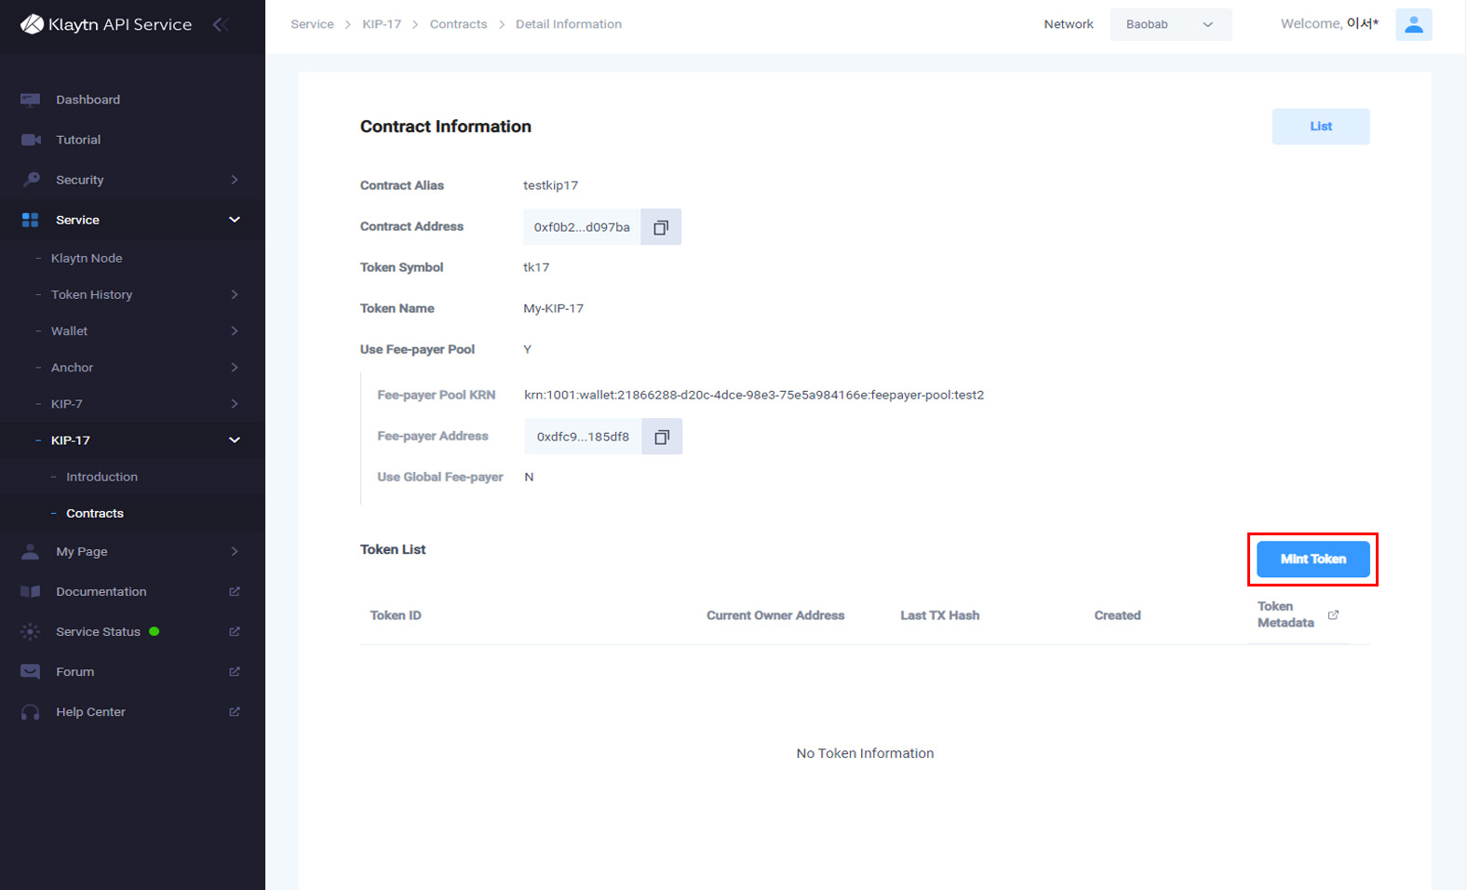
Task: Click the Current Owner Address column header
Action: point(775,615)
